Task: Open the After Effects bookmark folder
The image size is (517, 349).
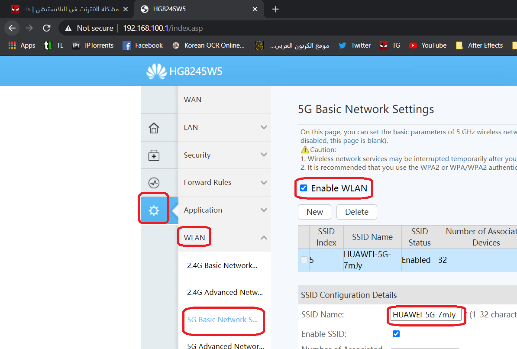Action: click(x=479, y=45)
